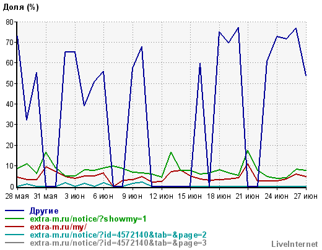This screenshot has width=322, height=250.
Task: Click the gray legend line swatch
Action: tap(14, 243)
